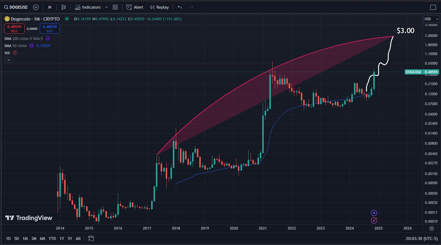Open the M timeframe interval selector
Screen dimensions: 441x245
(x=50, y=7)
